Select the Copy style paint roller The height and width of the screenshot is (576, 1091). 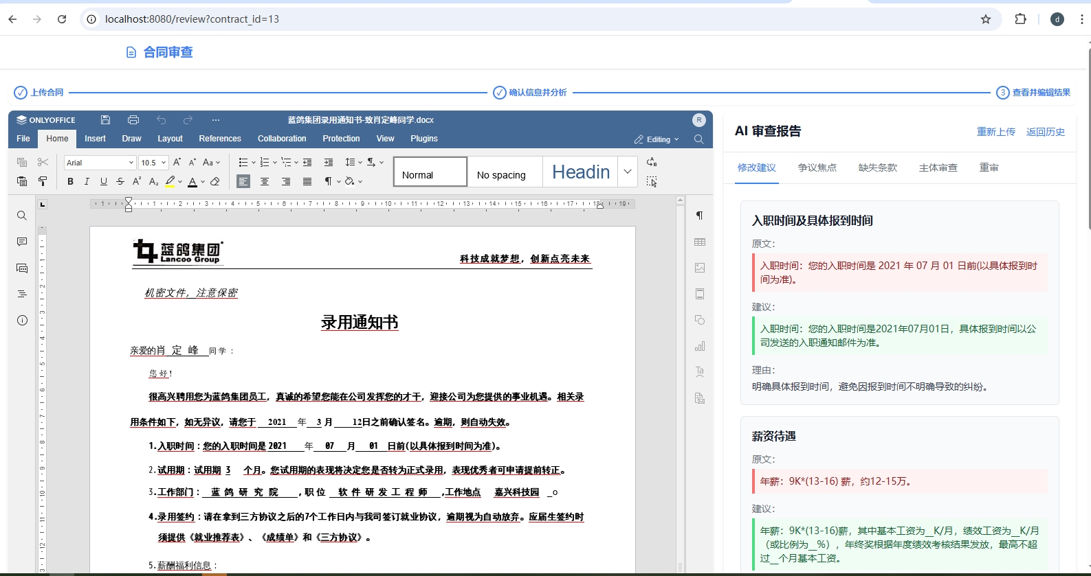coord(43,181)
